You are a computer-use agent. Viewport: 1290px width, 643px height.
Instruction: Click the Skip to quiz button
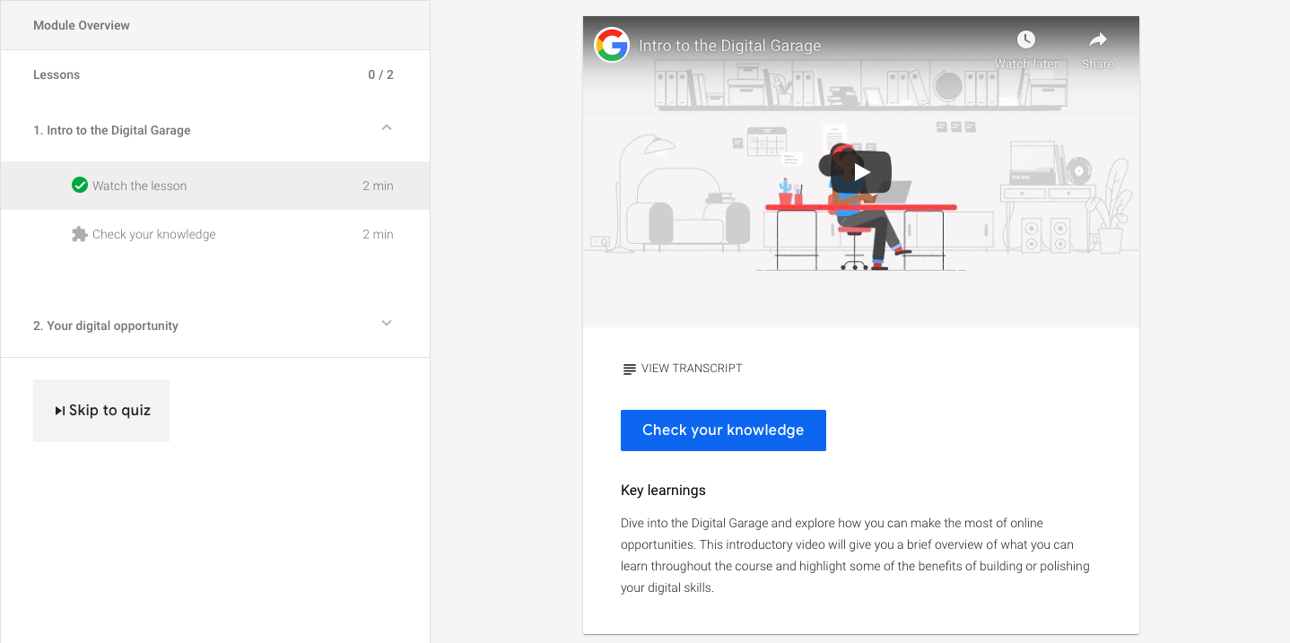point(101,411)
